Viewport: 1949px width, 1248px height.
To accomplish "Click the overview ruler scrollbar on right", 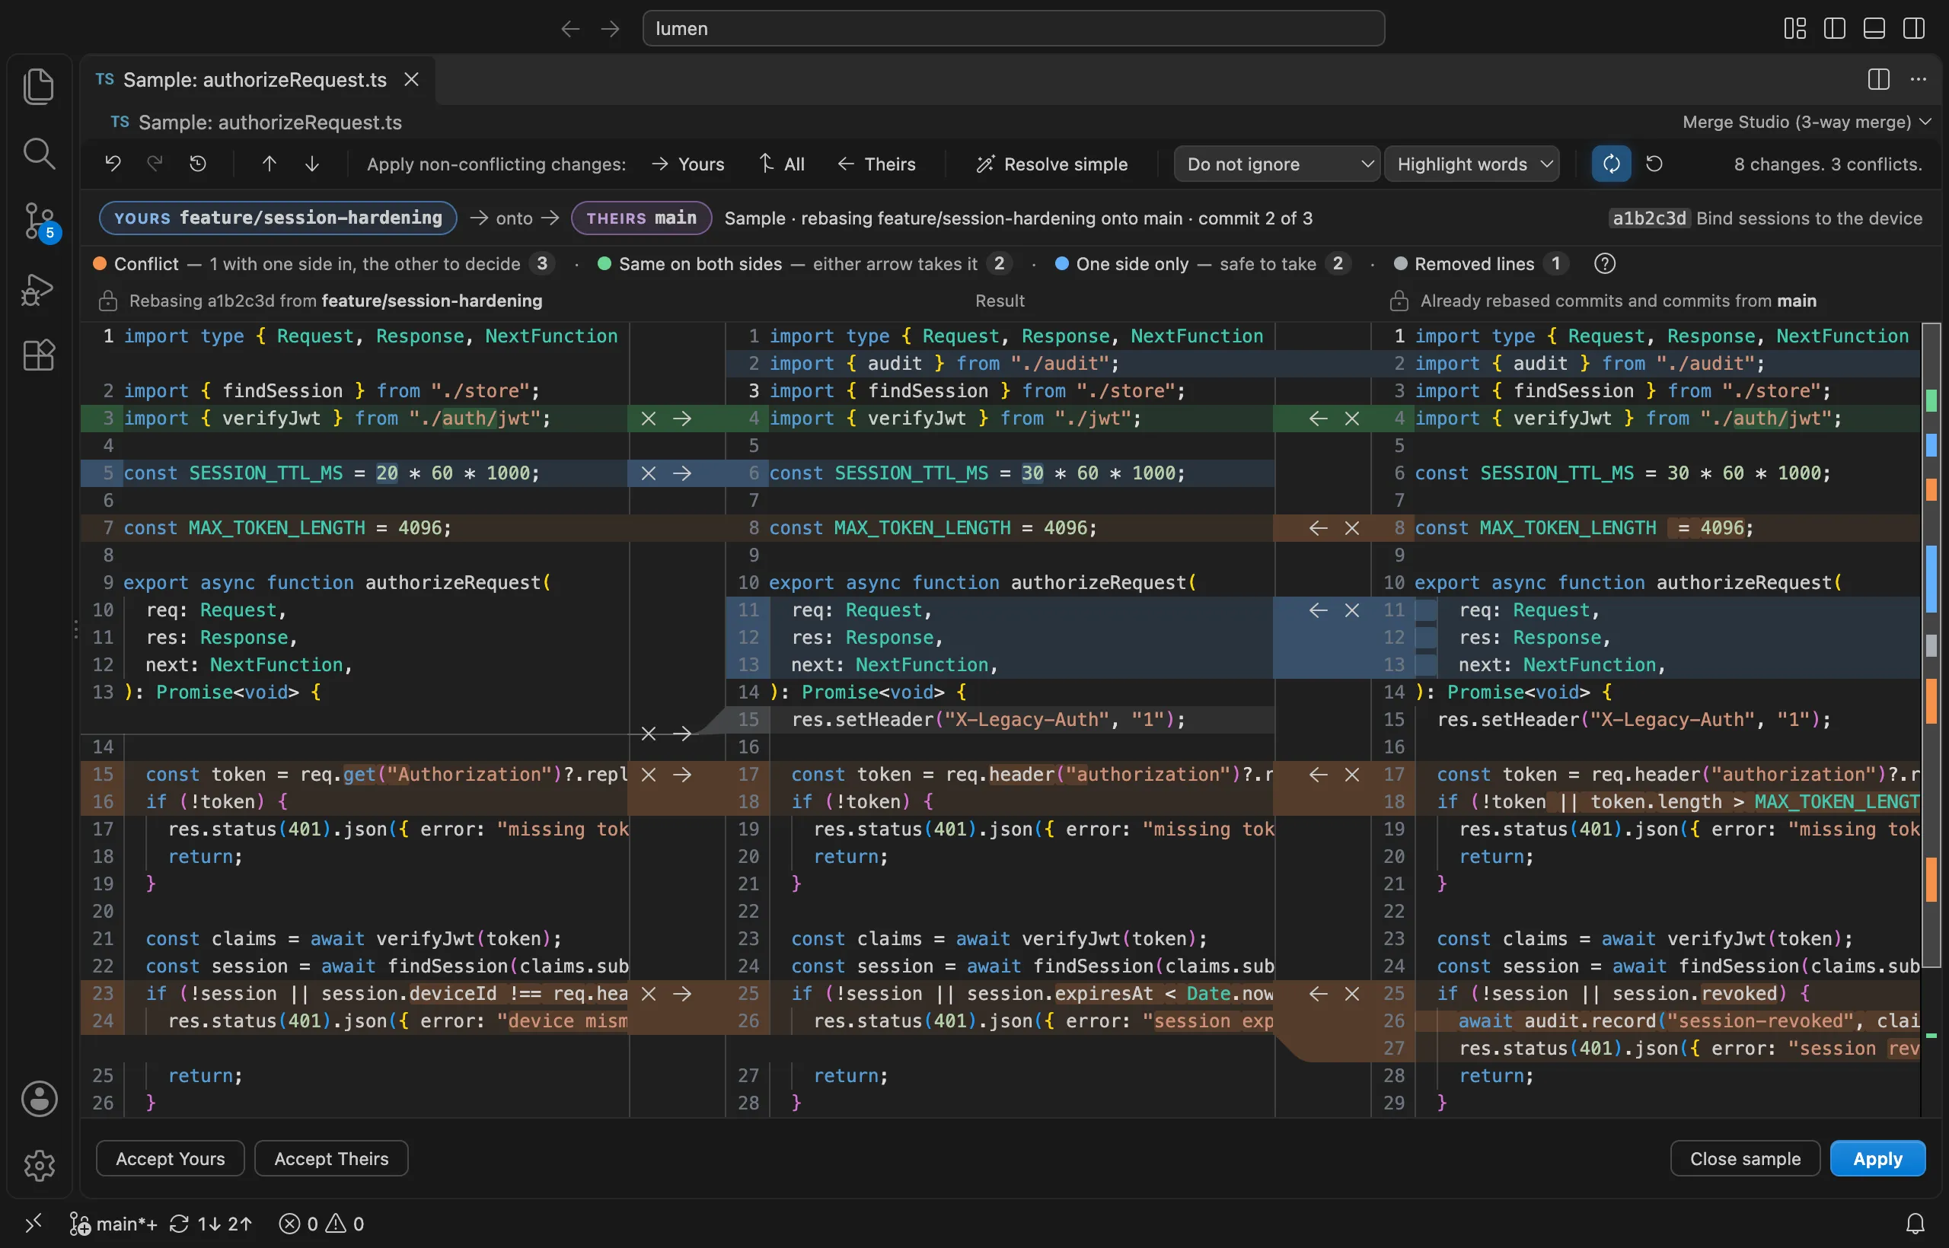I will point(1931,645).
